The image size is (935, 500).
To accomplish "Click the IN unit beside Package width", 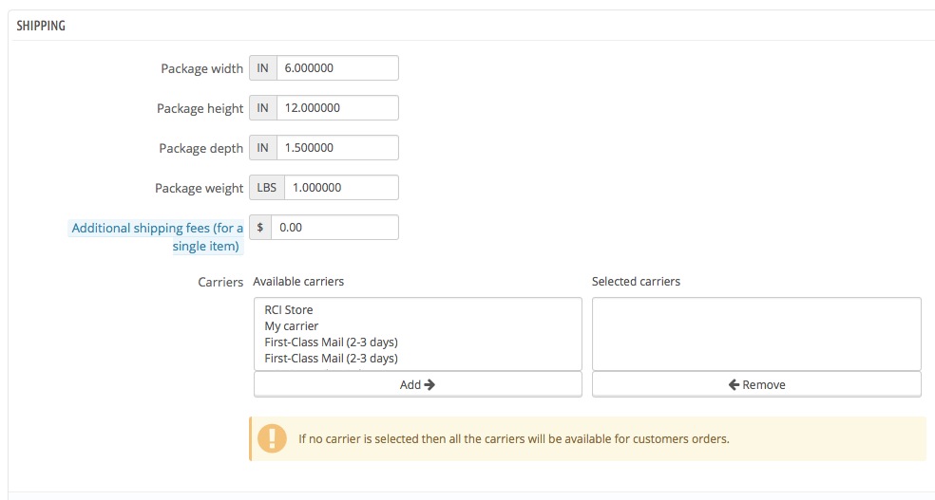I will tap(263, 68).
